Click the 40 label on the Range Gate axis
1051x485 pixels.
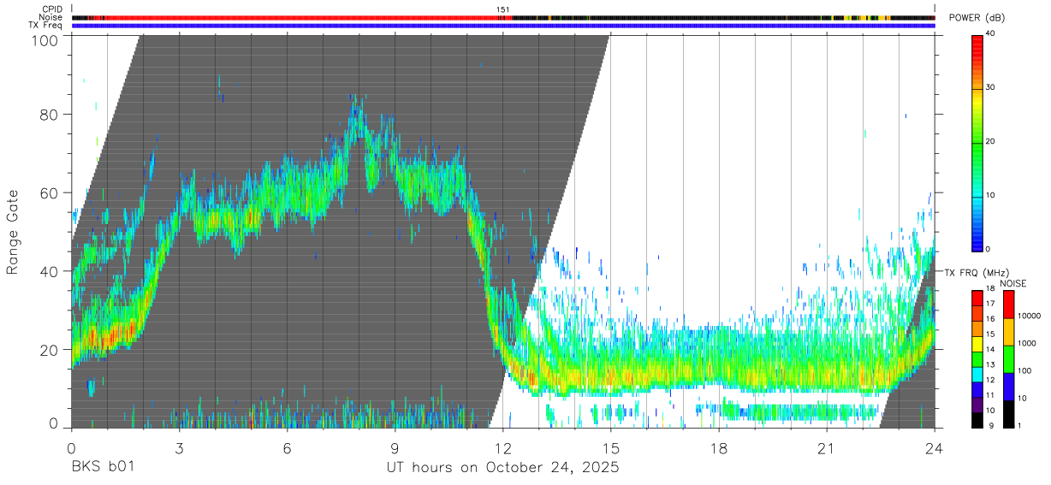pos(50,271)
